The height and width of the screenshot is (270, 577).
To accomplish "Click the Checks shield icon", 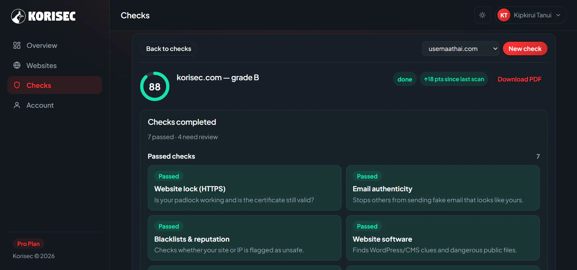I will [x=17, y=85].
